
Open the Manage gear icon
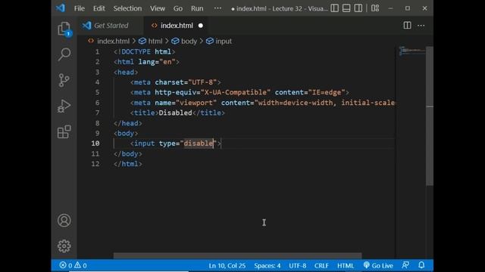click(64, 246)
